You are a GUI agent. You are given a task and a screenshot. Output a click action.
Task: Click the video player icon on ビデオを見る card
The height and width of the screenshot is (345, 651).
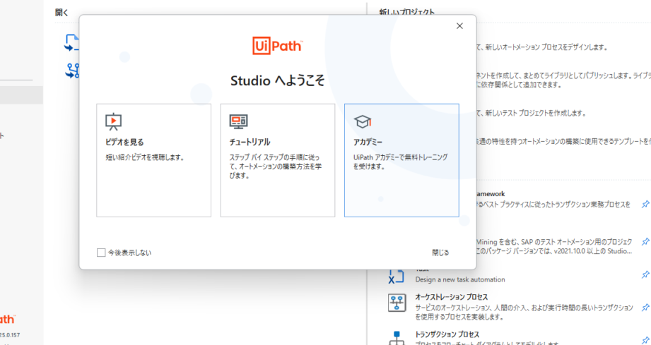click(x=113, y=121)
